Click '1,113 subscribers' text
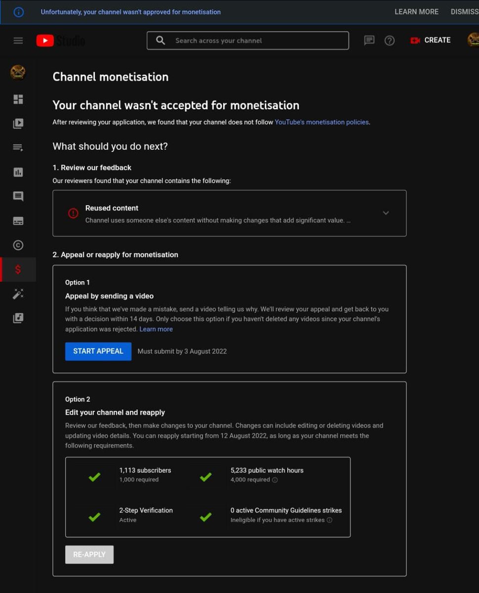The height and width of the screenshot is (593, 479). (x=145, y=470)
